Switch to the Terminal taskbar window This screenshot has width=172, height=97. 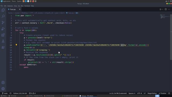(x=12, y=96)
